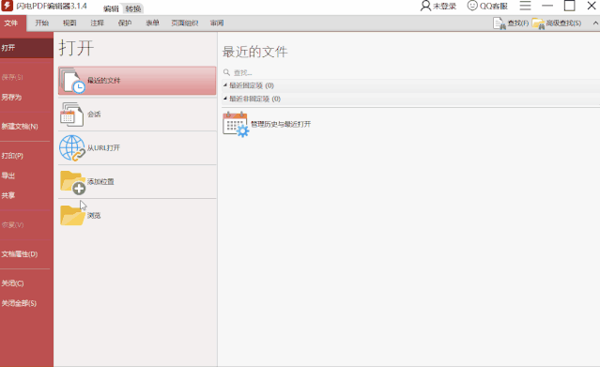Switch to the 审阅 ribbon tab
Screen dimensions: 600x367
(217, 23)
